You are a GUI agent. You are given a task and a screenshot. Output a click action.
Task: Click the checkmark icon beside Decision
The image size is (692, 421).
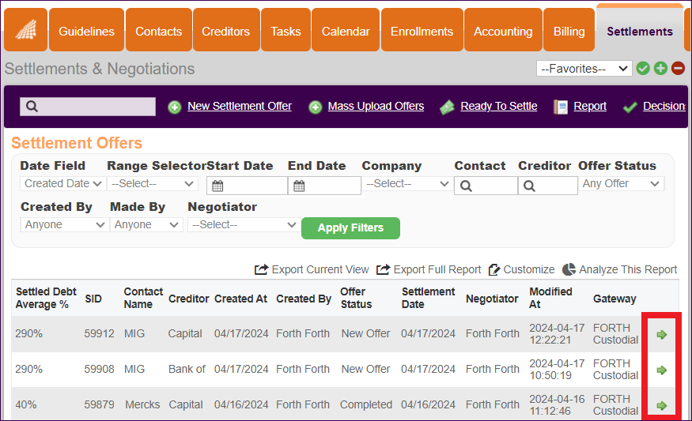pos(630,107)
